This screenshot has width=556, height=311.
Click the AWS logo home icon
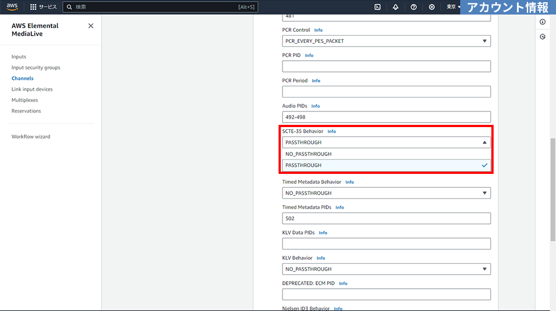point(12,7)
